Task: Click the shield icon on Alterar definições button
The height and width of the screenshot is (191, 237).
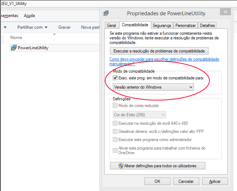Action: pyautogui.click(x=121, y=166)
